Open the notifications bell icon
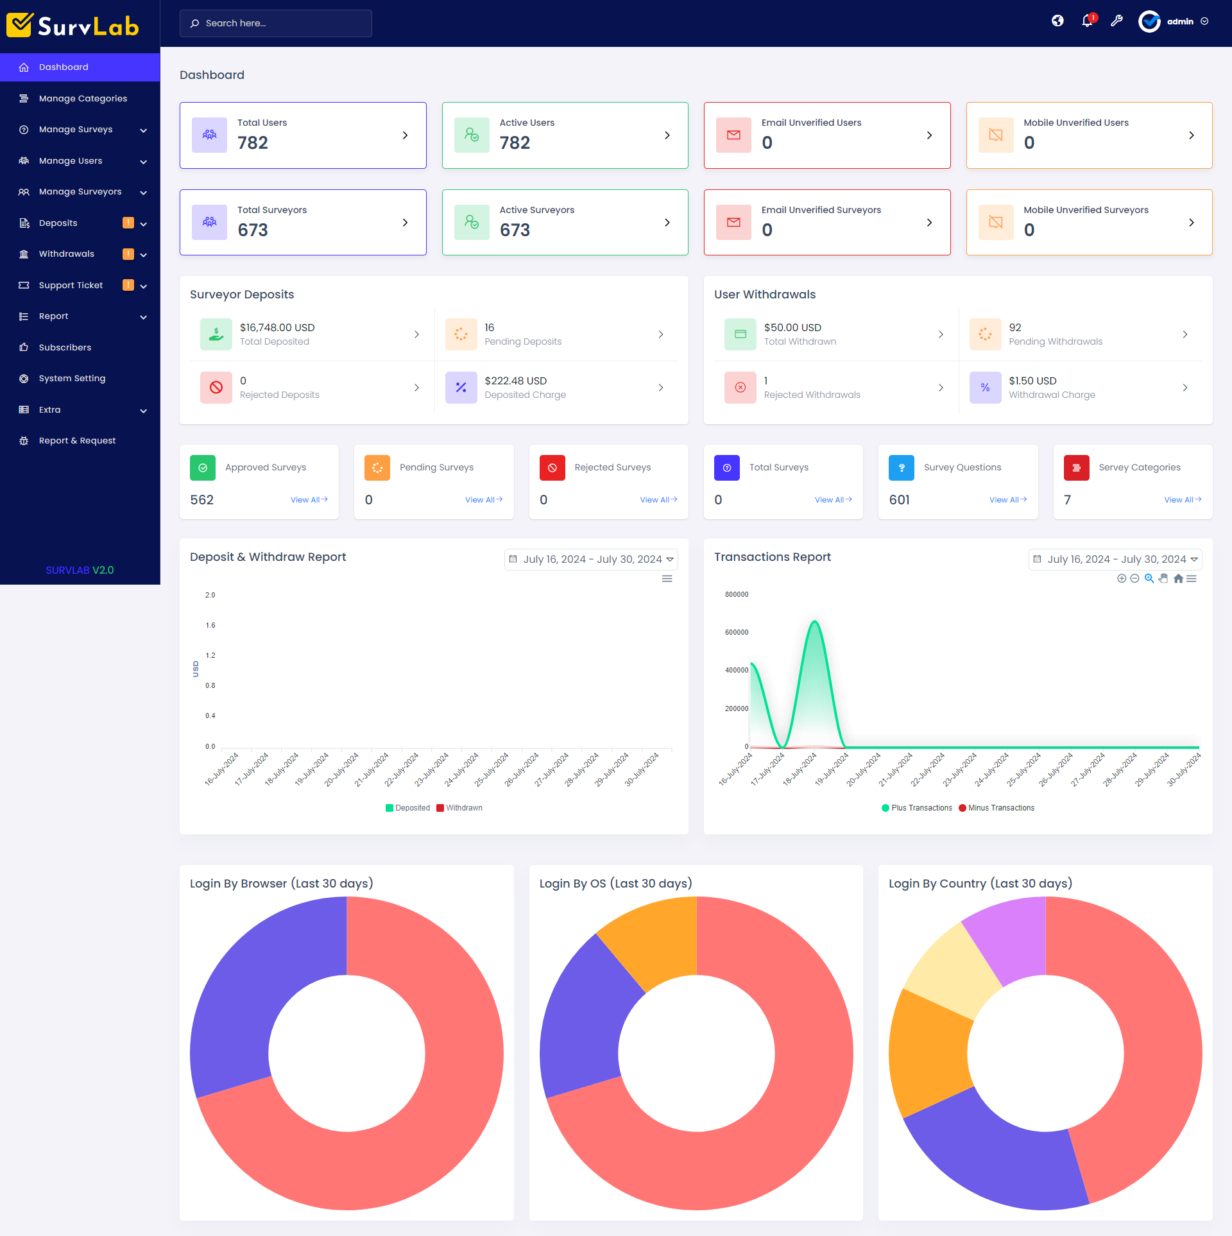 (x=1087, y=21)
